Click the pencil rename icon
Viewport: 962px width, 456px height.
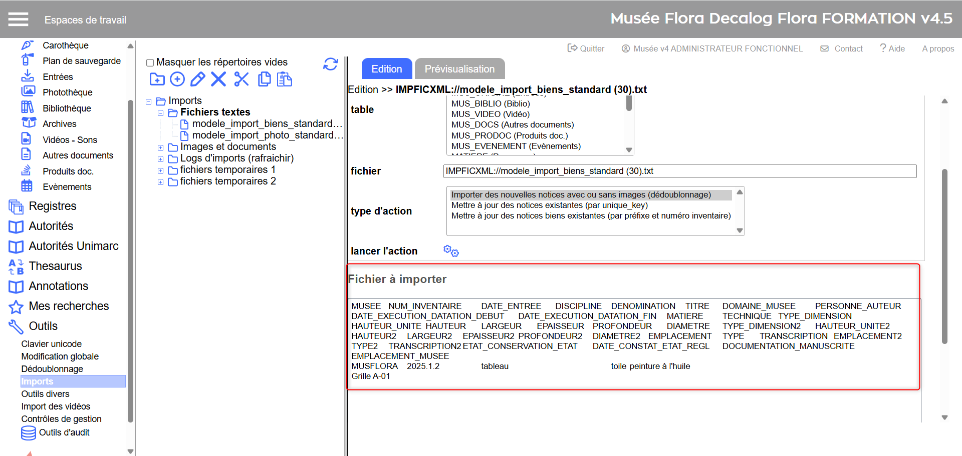197,79
